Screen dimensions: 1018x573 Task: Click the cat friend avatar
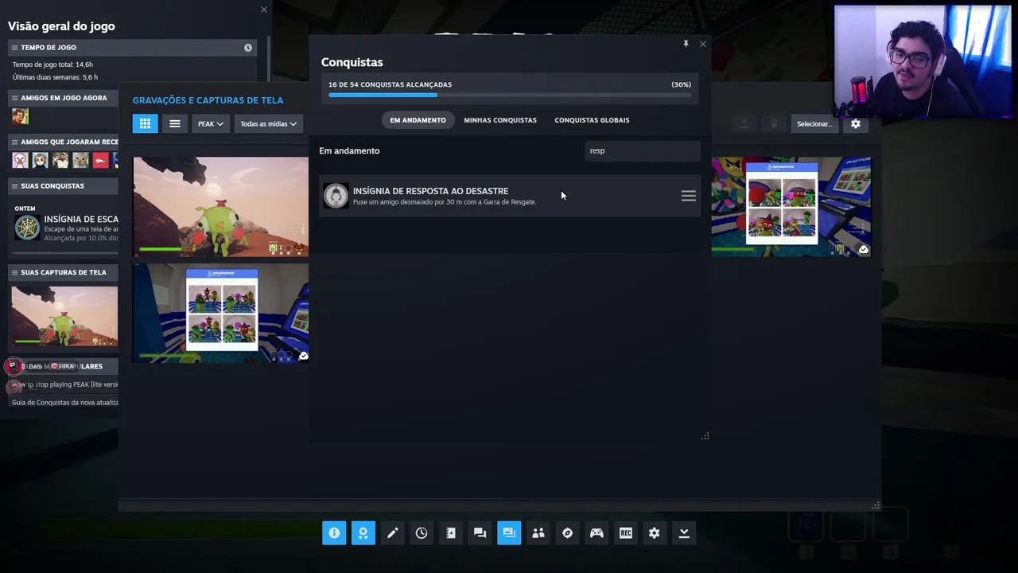81,160
